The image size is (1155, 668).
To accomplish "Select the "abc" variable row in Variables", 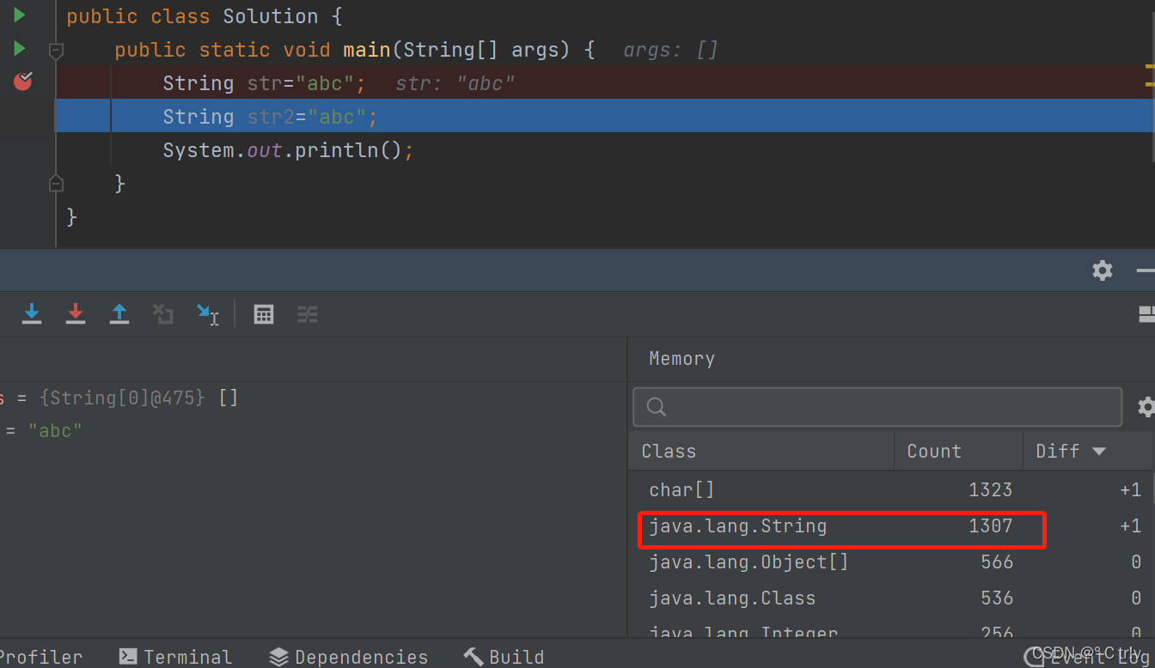I will click(x=314, y=431).
